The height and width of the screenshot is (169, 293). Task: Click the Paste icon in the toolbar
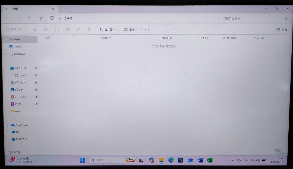[x=57, y=29]
